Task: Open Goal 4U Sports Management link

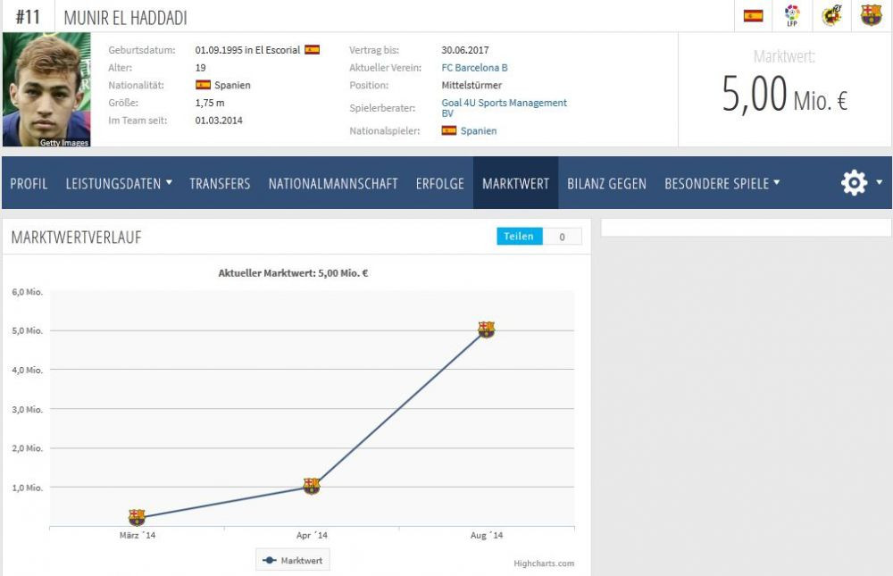Action: pos(504,104)
